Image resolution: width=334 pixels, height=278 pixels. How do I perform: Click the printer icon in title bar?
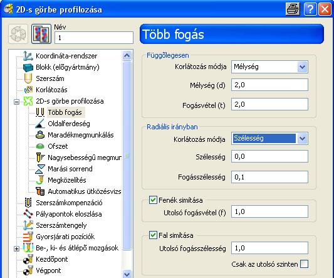(x=293, y=9)
